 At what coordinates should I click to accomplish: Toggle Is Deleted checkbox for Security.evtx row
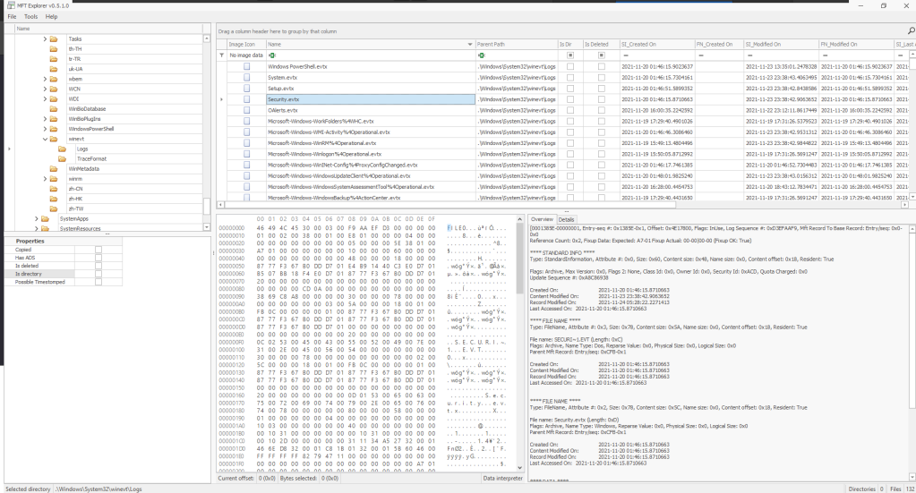(x=601, y=99)
